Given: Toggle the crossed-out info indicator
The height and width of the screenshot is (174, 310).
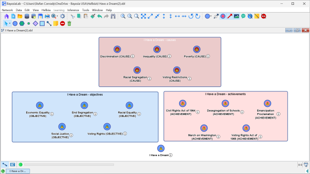Looking at the screenshot, I should click(x=250, y=16).
